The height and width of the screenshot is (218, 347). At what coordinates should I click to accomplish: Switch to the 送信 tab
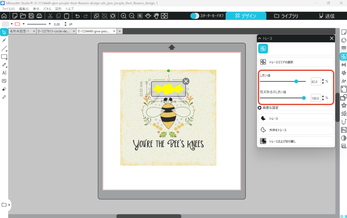click(326, 16)
